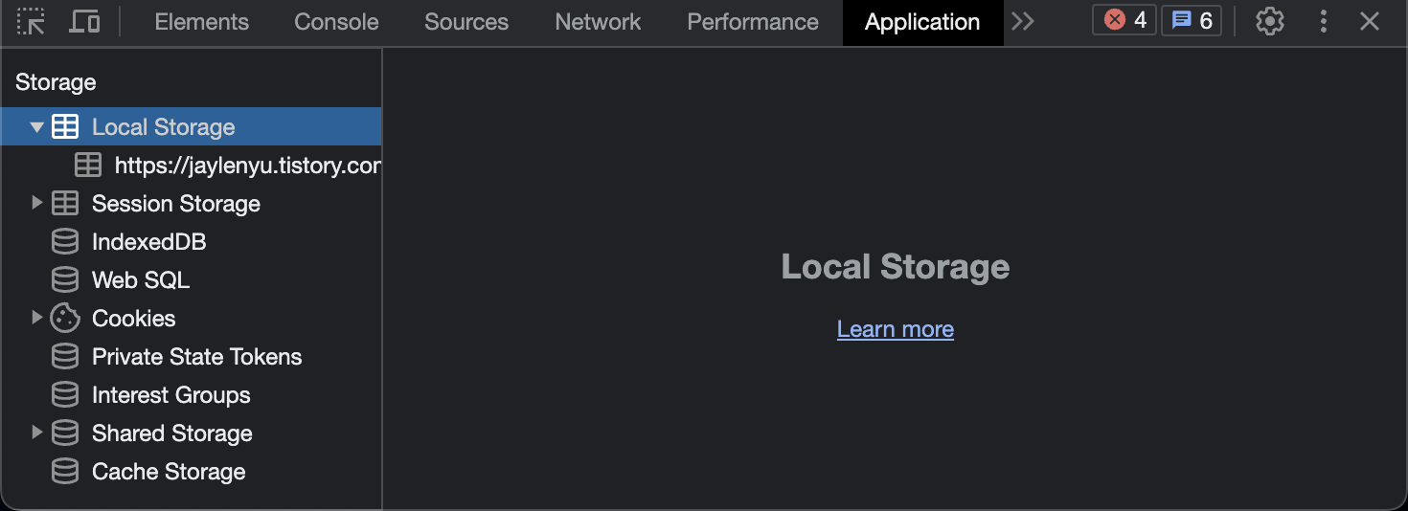Click the Private State Tokens database icon
The width and height of the screenshot is (1408, 511).
[65, 356]
